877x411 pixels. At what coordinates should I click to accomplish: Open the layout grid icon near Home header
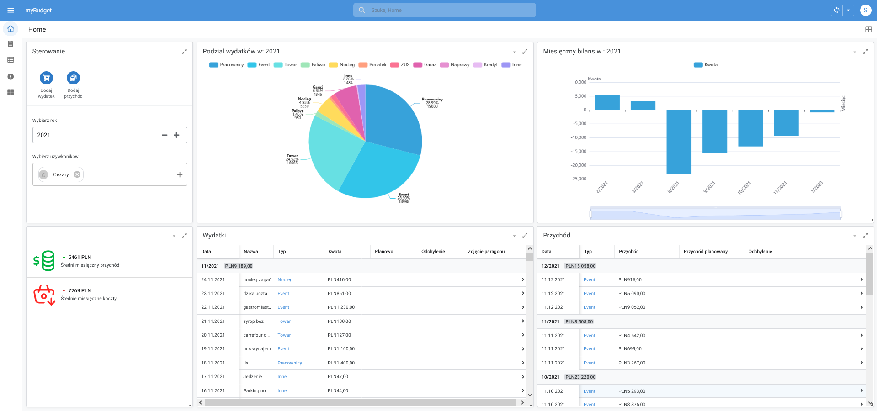click(x=867, y=29)
